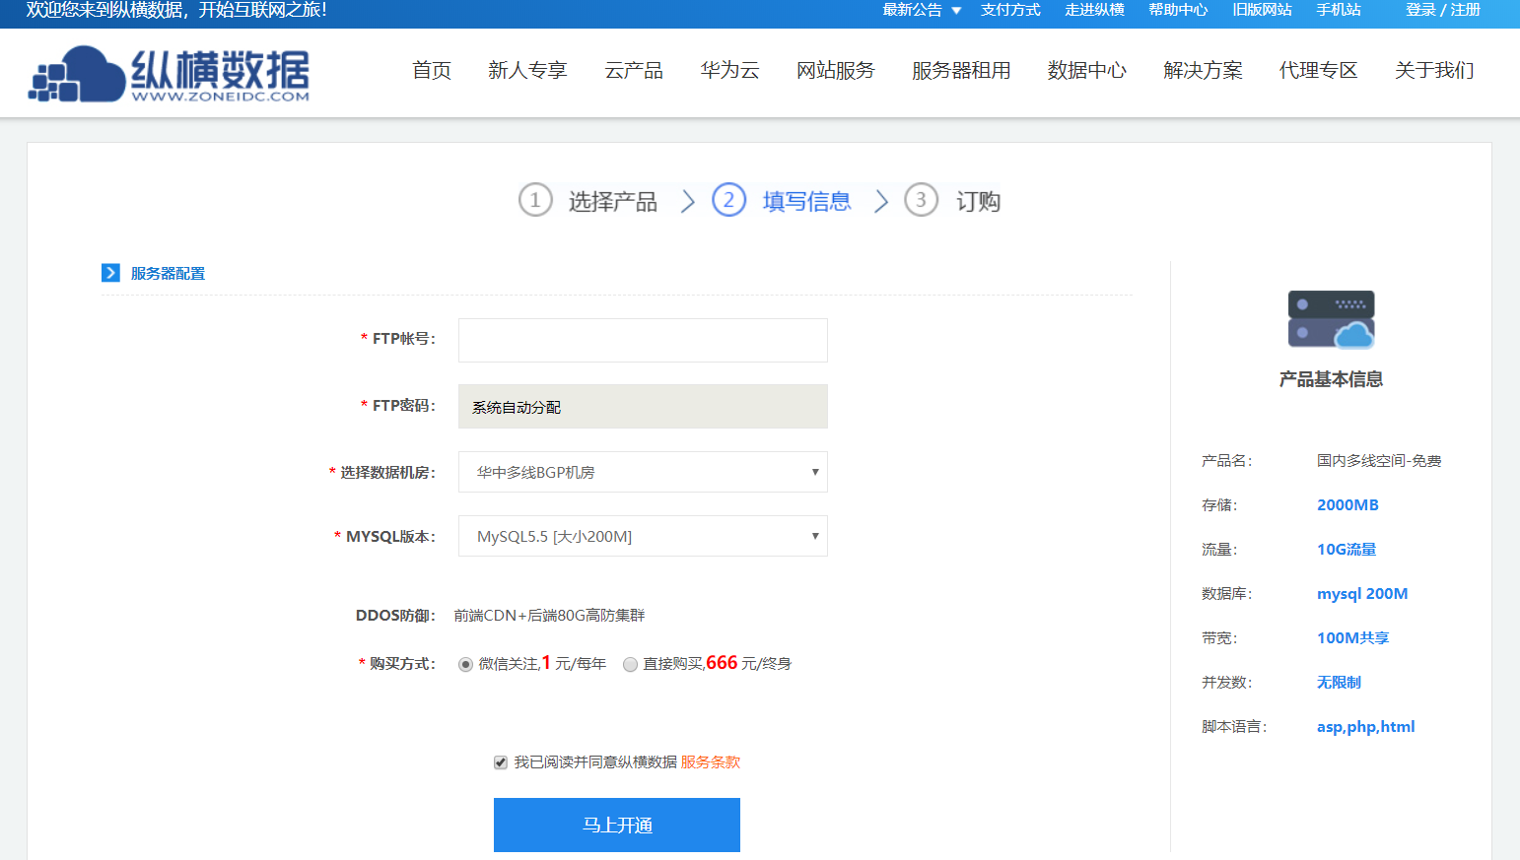Click the 产品基本信息 heading
1520x860 pixels.
point(1331,379)
